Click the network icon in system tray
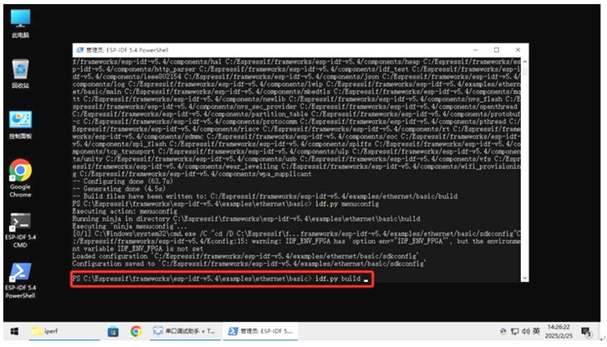607x347 pixels. pyautogui.click(x=514, y=331)
